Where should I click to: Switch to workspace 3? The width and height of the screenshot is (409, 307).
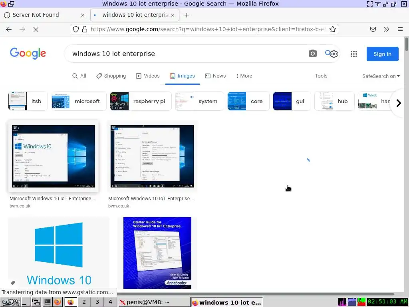[97, 302]
